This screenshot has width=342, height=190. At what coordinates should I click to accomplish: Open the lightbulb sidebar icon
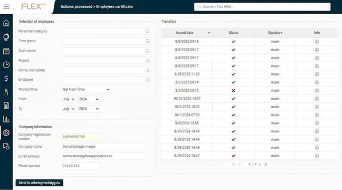(x=6, y=37)
